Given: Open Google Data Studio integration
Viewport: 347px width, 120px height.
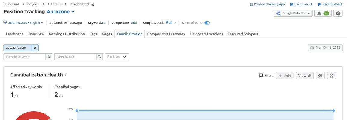Looking at the screenshot, I should tap(293, 13).
